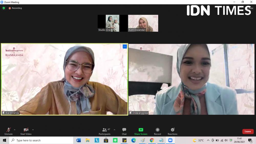This screenshot has width=256, height=144.
Task: Open Microsoft Edge from the taskbar
Action: pyautogui.click(x=134, y=140)
